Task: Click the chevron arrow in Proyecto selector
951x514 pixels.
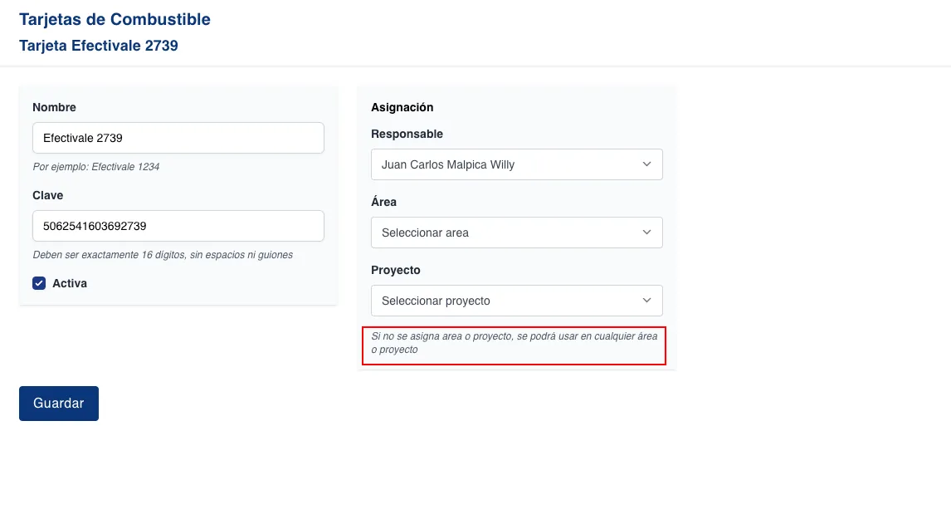Action: pyautogui.click(x=647, y=301)
